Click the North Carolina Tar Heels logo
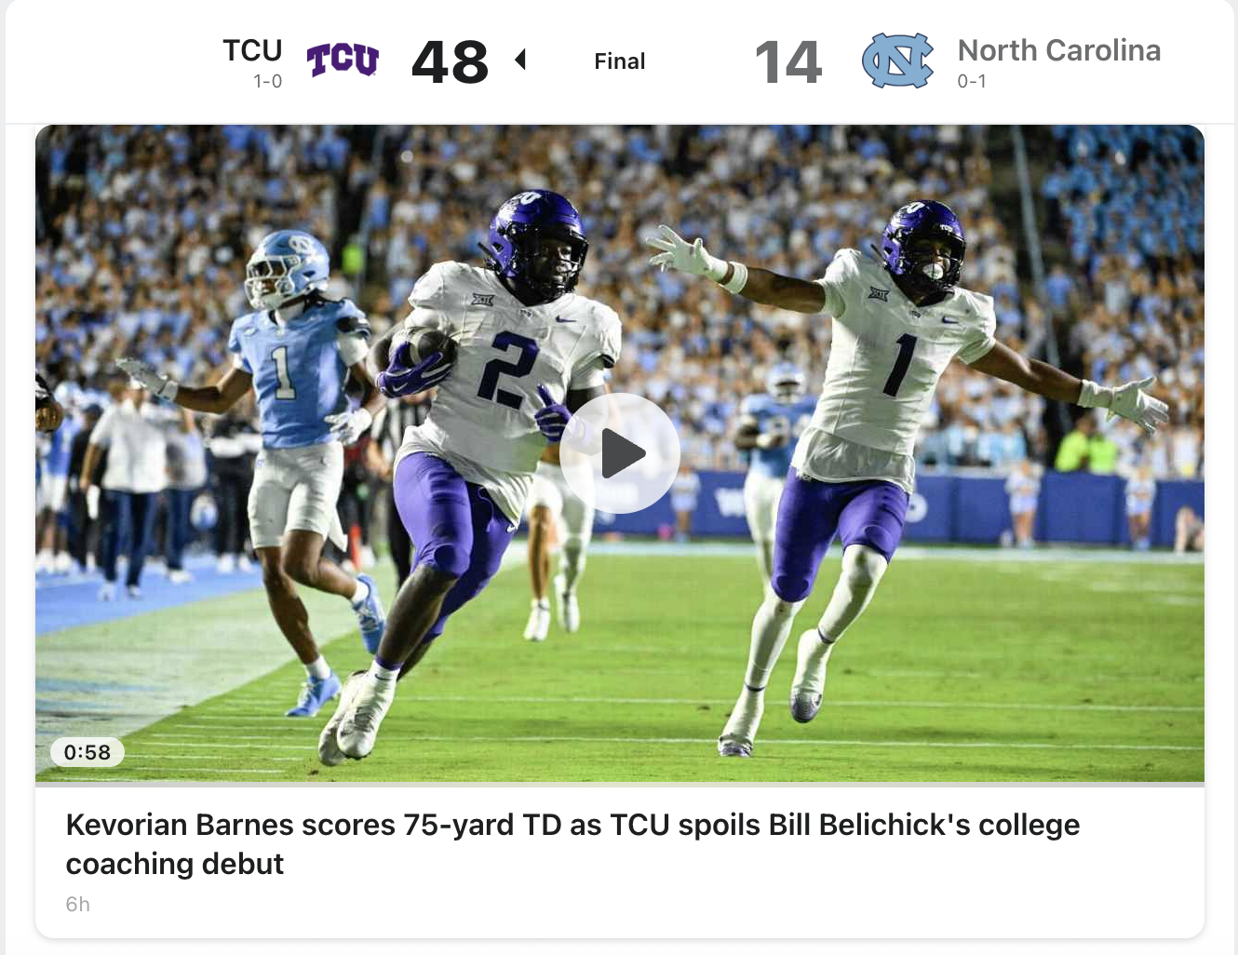The width and height of the screenshot is (1238, 955). point(897,61)
